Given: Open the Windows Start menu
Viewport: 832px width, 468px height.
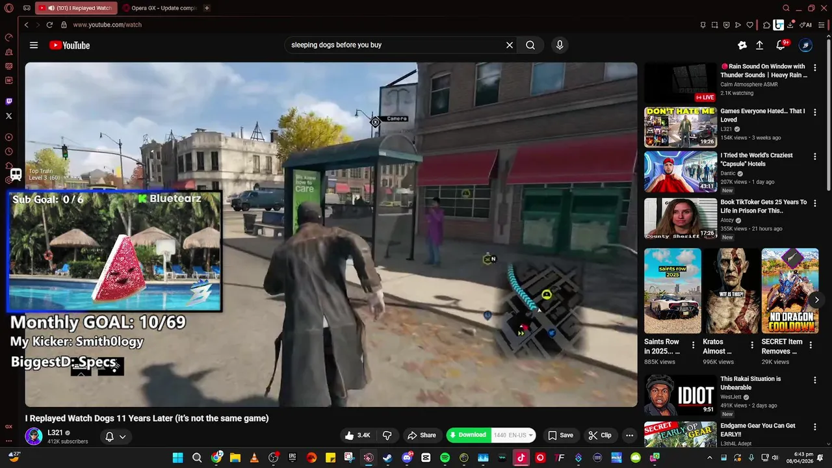Looking at the screenshot, I should pyautogui.click(x=177, y=458).
